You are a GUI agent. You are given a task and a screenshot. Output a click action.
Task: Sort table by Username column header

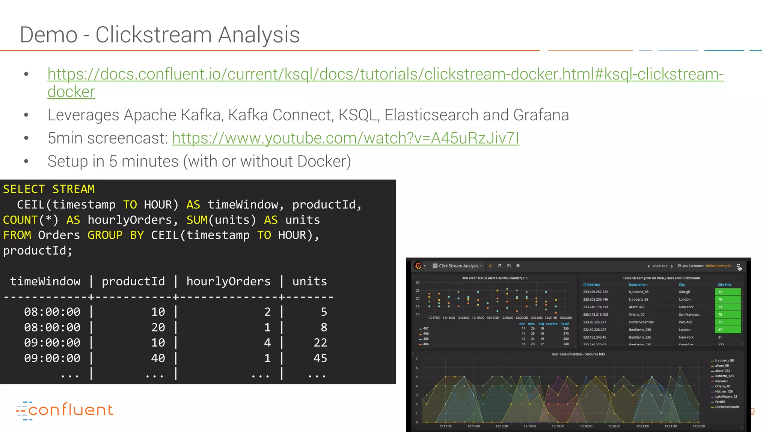click(638, 285)
